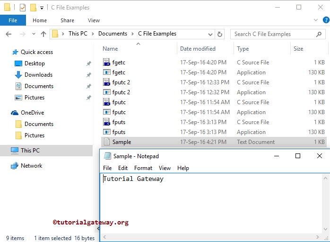The height and width of the screenshot is (242, 330).
Task: Sort files by Date modified column
Action: pyautogui.click(x=198, y=49)
